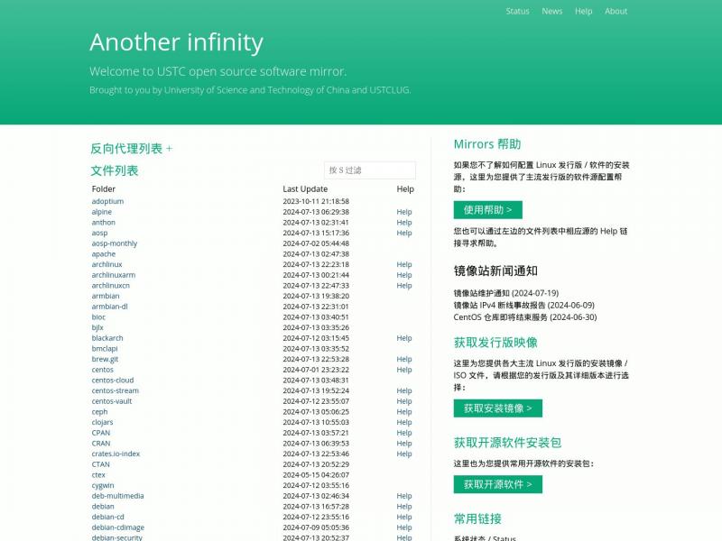Click Help link next to debian
This screenshot has height=541, width=722.
[404, 507]
